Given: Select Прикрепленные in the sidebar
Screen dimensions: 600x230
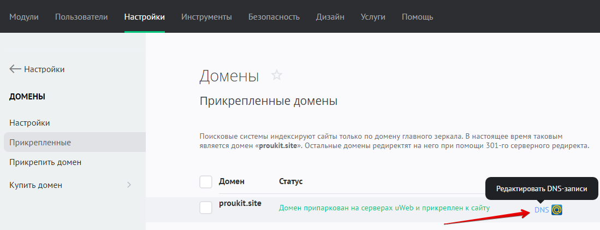Looking at the screenshot, I should pos(40,143).
